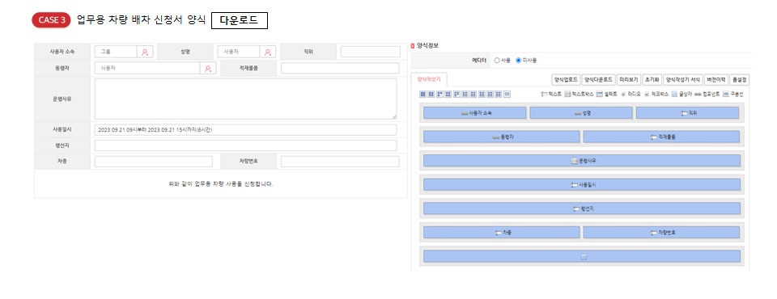Select the horizontal line layout icon
The height and width of the screenshot is (299, 777).
coord(507,94)
